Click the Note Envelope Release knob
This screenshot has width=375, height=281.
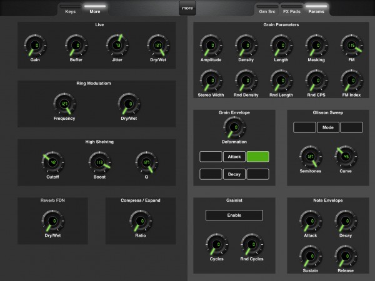click(x=346, y=256)
